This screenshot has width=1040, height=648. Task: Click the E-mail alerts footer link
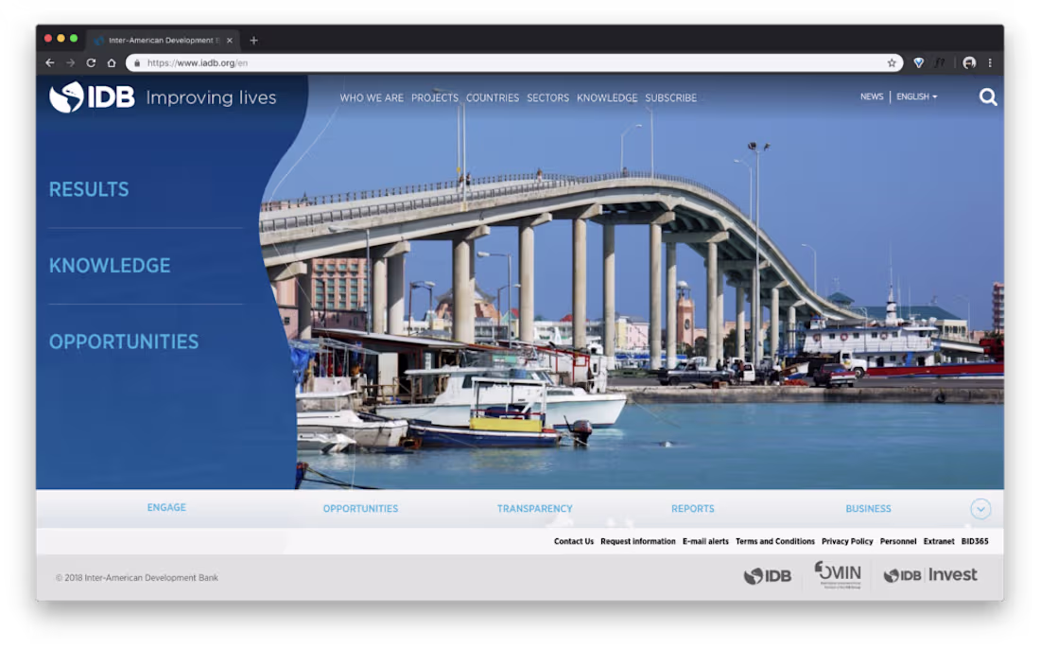point(703,541)
